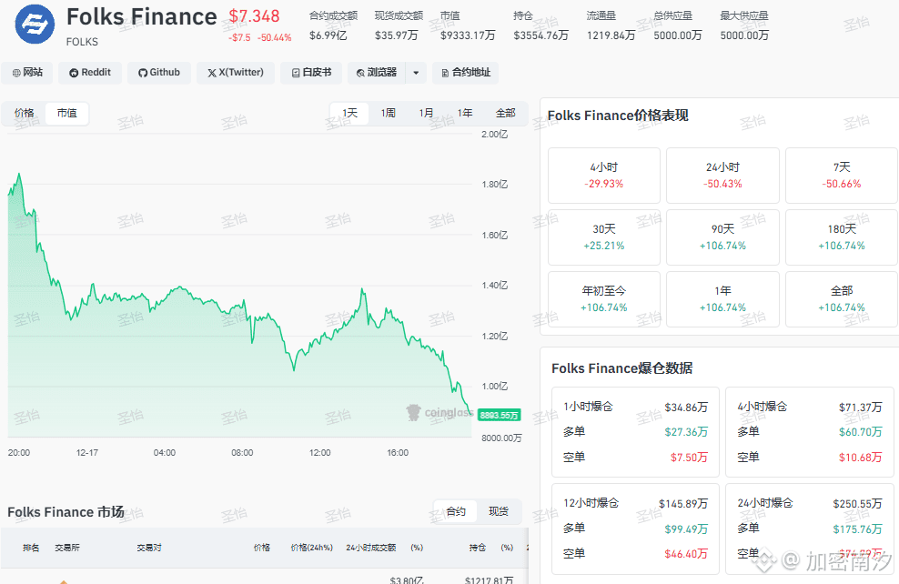Open the 合约地址 contract address
899x584 pixels.
[465, 73]
